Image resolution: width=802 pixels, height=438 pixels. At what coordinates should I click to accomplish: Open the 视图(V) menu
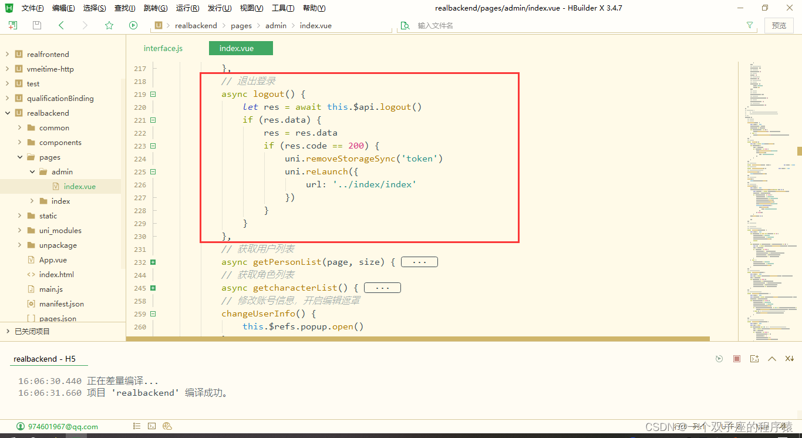251,8
